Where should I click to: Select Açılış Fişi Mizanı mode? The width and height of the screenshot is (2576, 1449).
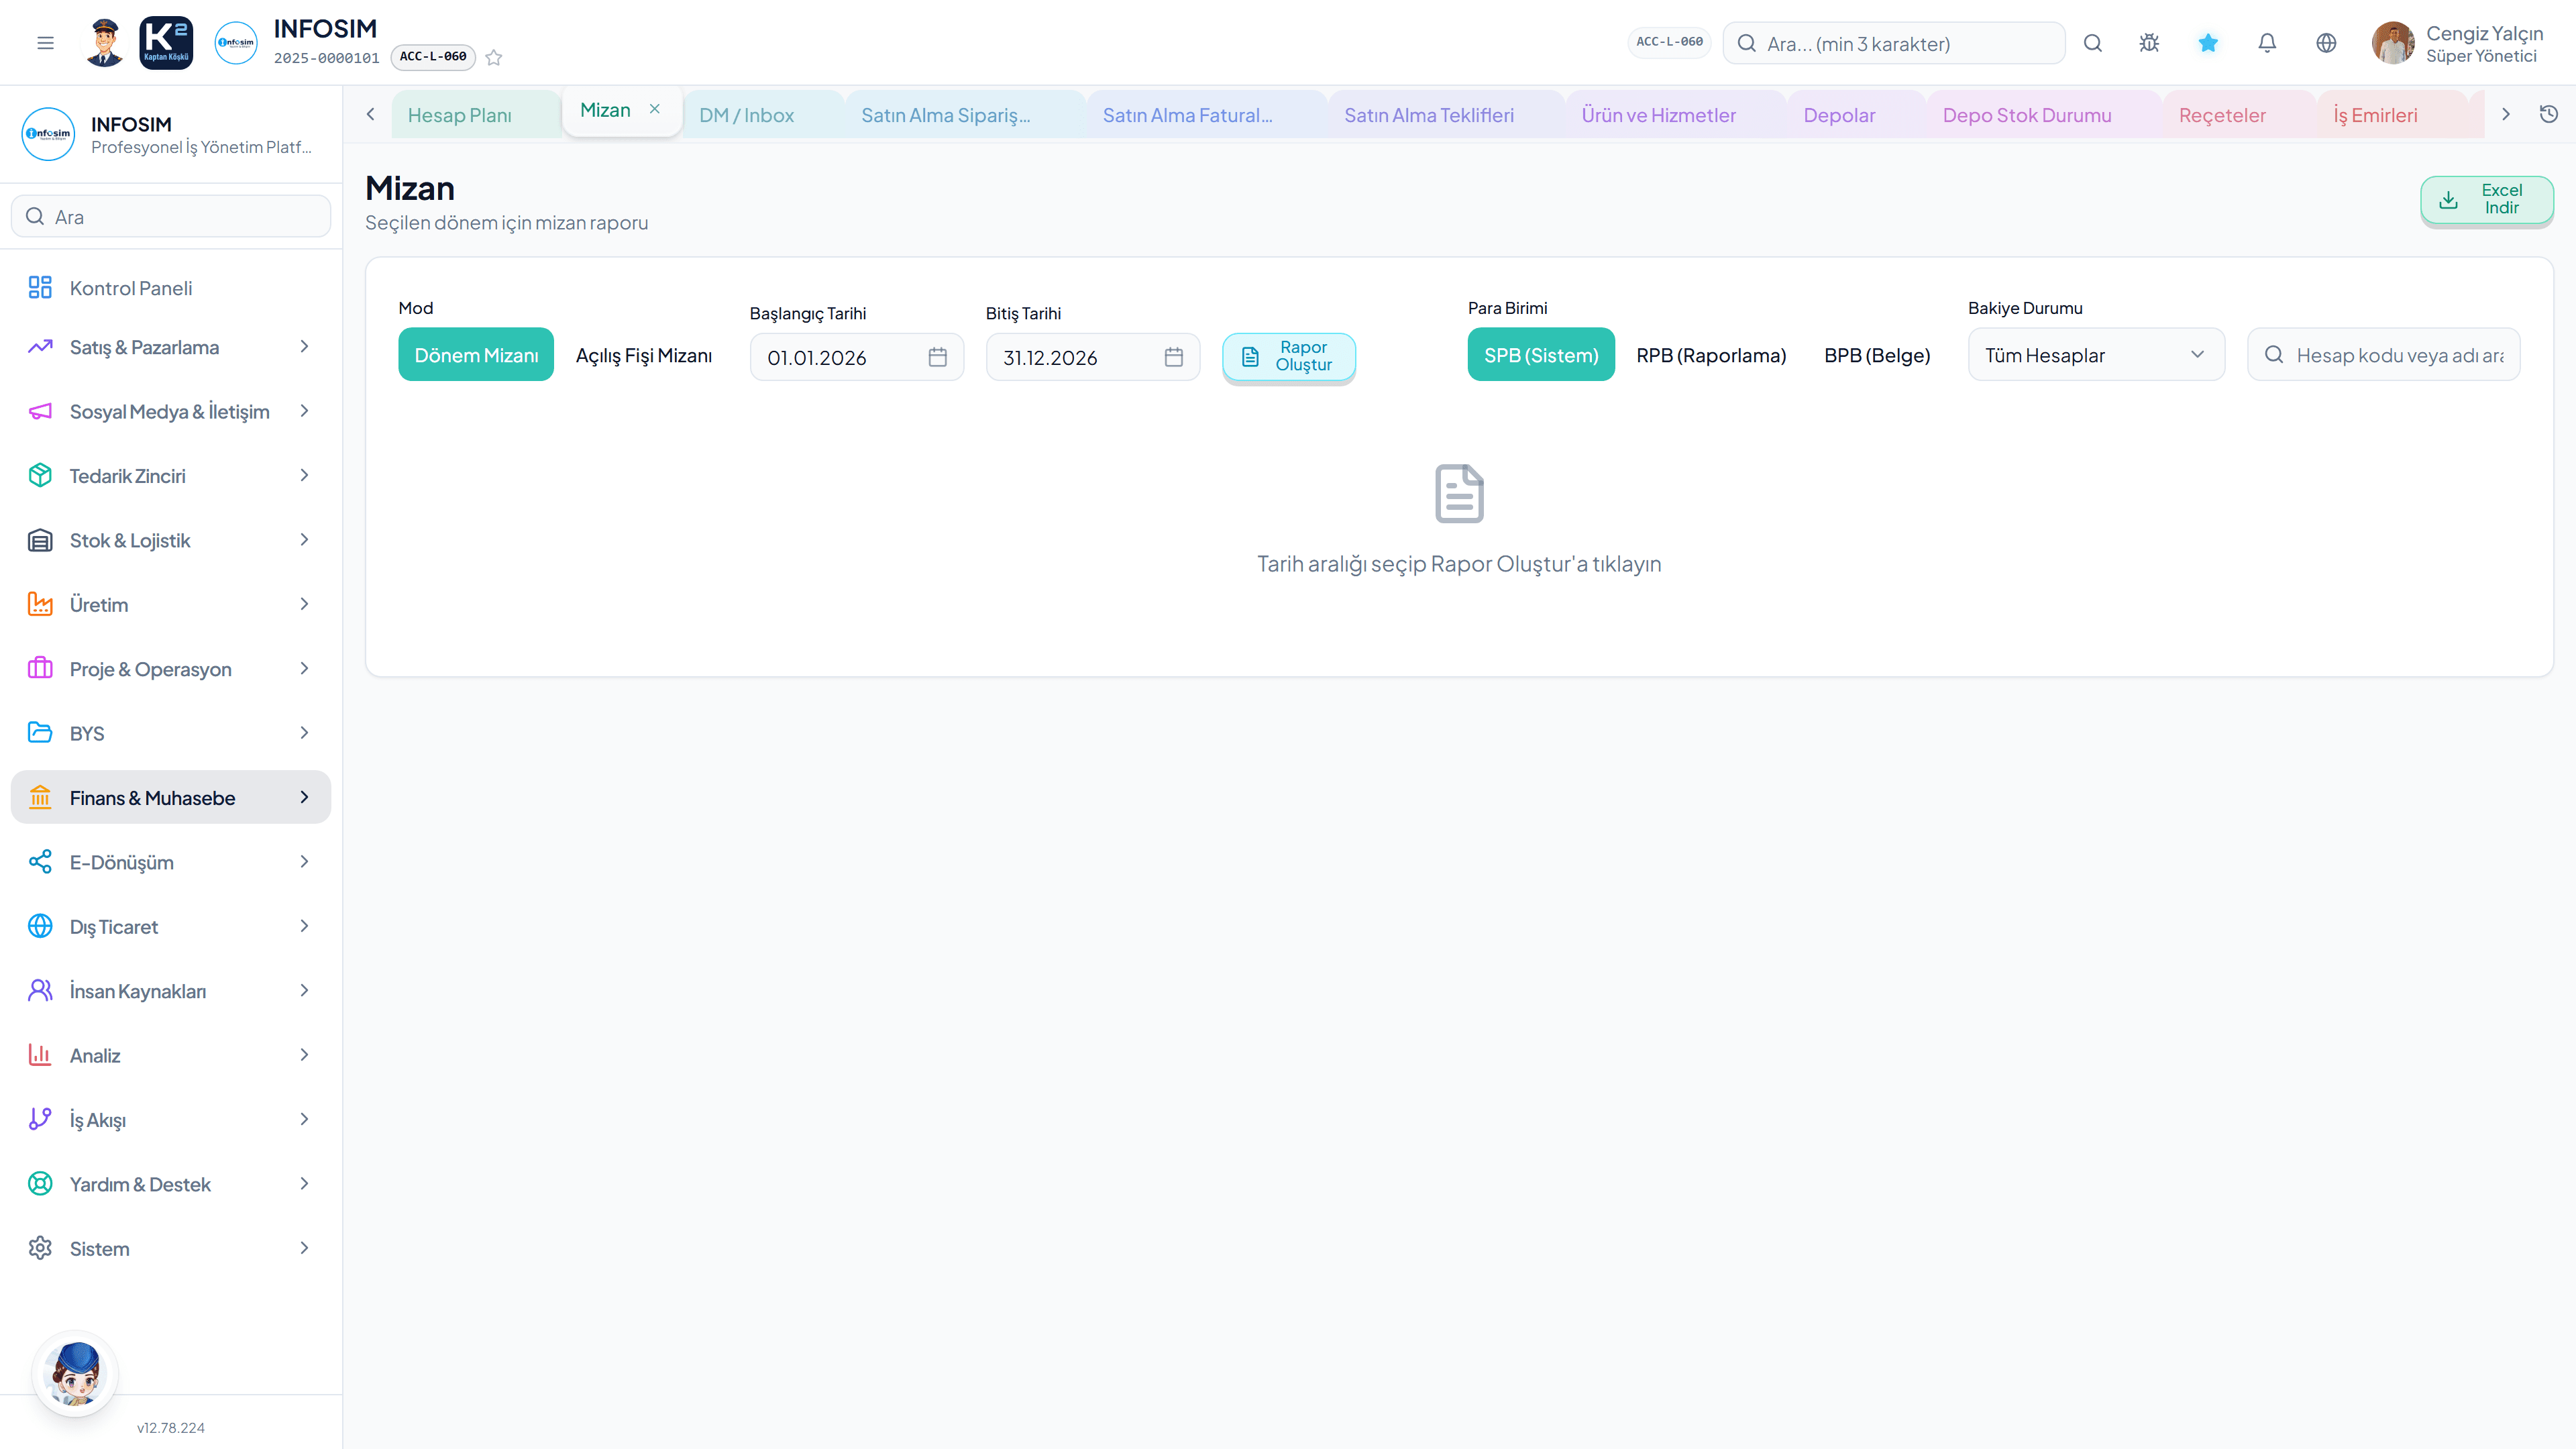(644, 355)
